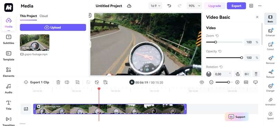Split the clip at playhead
The image size is (277, 126).
point(67,82)
